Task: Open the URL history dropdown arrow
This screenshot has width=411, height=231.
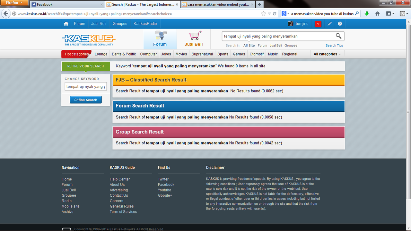Action: tap(269, 14)
